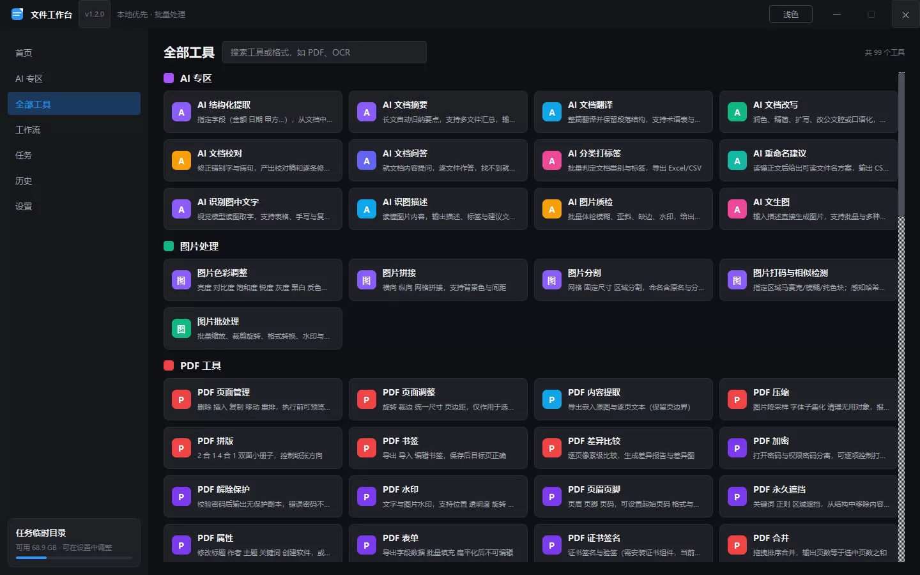Open the 图片色彩调整 icon
The height and width of the screenshot is (575, 920).
pos(181,280)
